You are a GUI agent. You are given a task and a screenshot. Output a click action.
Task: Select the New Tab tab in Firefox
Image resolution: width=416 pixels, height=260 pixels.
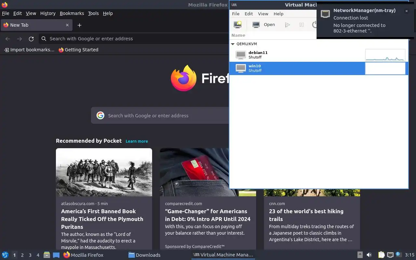[x=36, y=25]
